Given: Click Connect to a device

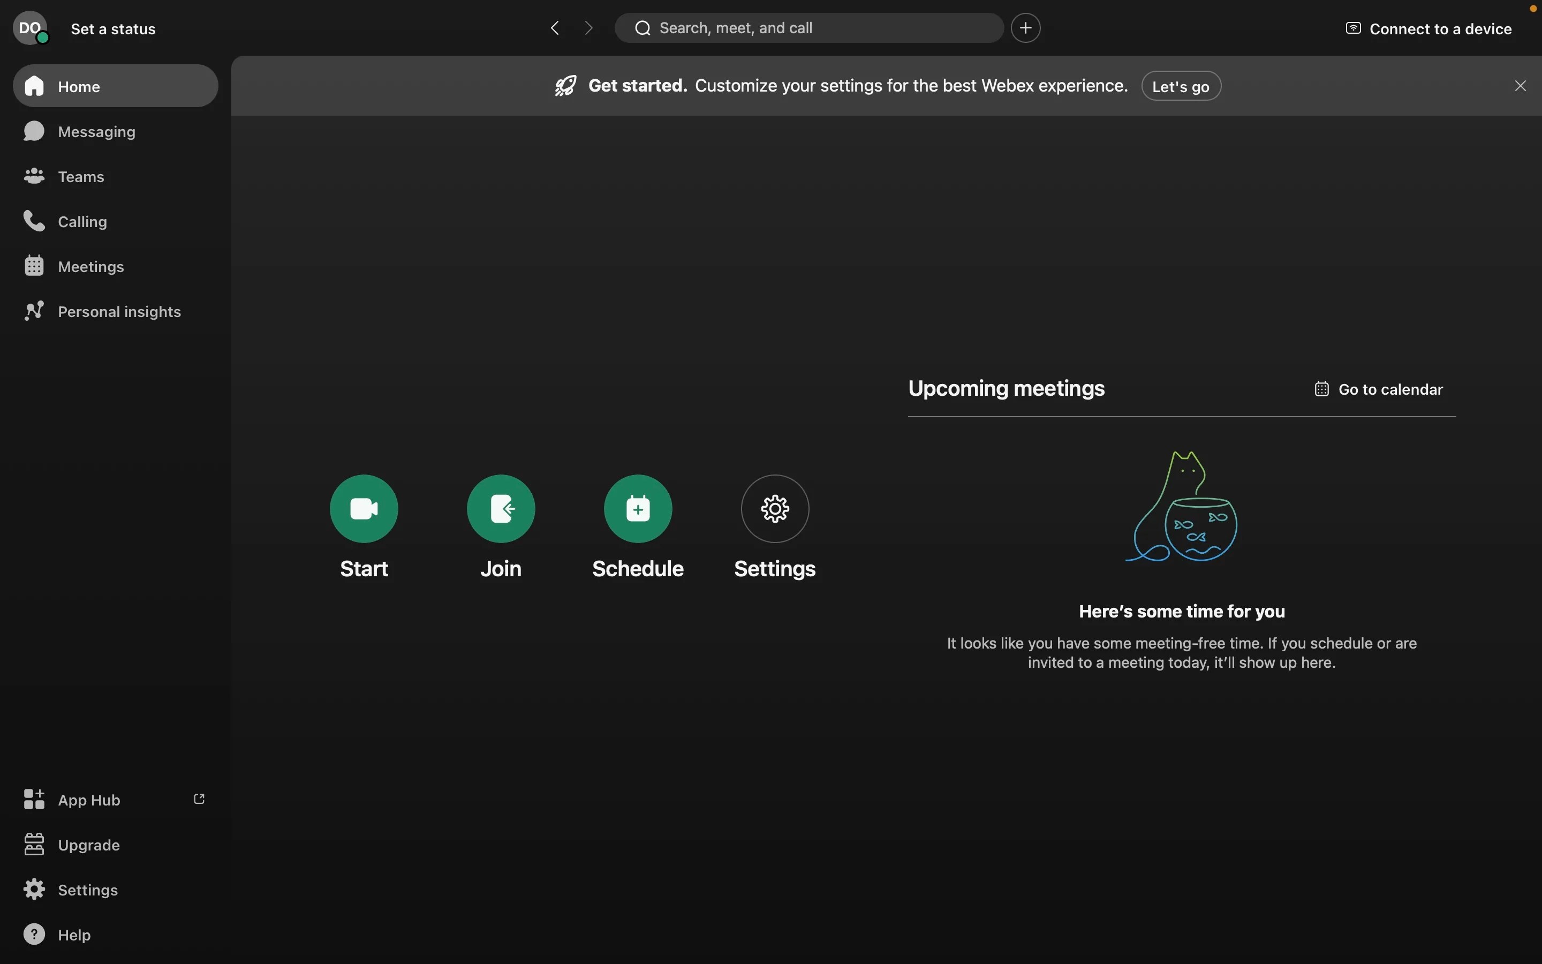Looking at the screenshot, I should (1428, 29).
